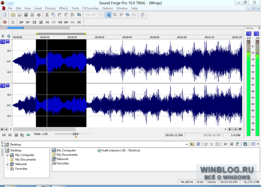The image size is (261, 187).
Task: Toggle Explorer Auto Preview icon
Action: pyautogui.click(x=237, y=144)
